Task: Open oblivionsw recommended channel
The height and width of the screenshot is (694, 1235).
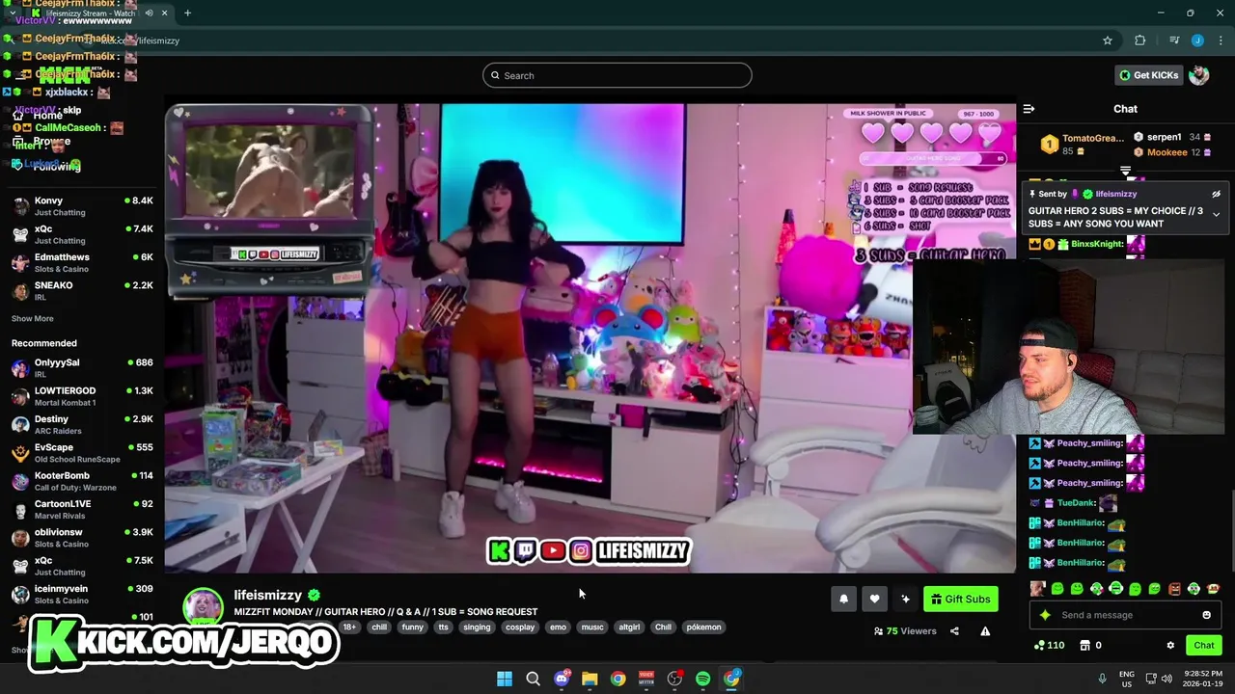Action: click(82, 538)
